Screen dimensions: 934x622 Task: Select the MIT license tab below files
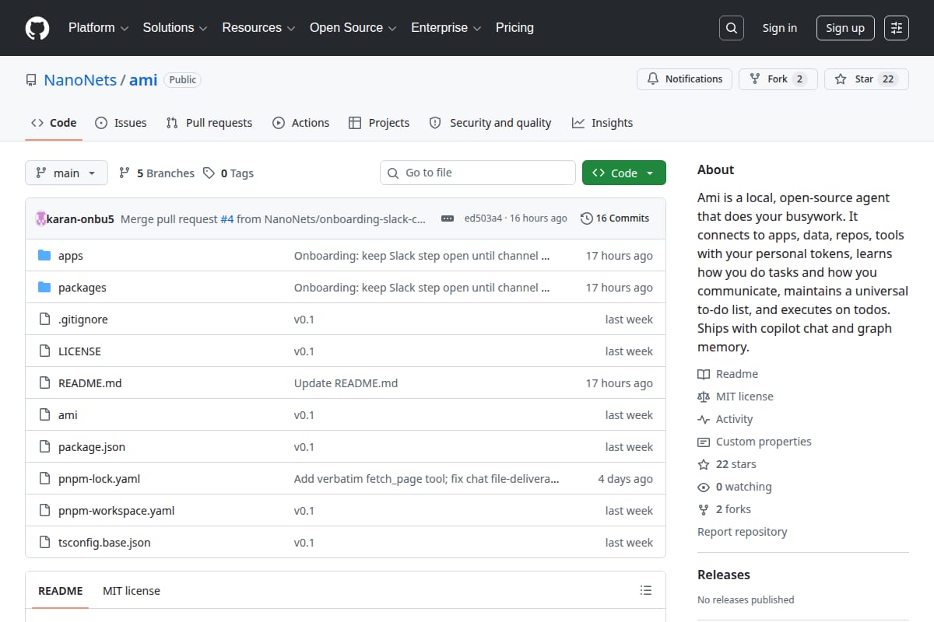click(132, 591)
